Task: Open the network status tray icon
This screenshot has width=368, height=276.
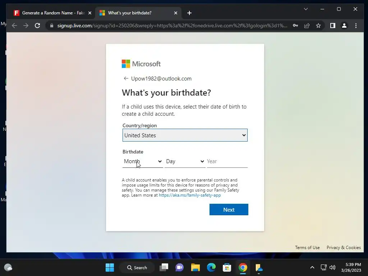Action: point(324,267)
